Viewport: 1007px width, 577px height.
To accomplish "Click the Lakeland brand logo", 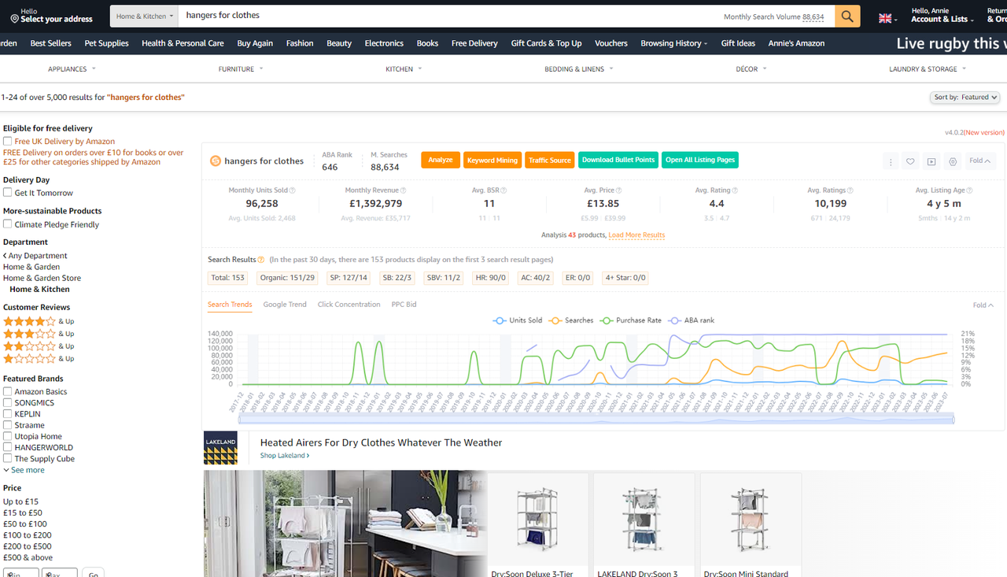I will (x=220, y=448).
